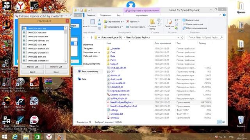The height and width of the screenshot is (140, 250).
Task: Click the Store icon on the taskbar
Action: click(37, 137)
